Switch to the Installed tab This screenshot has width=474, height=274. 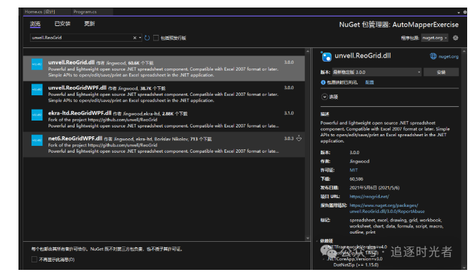62,23
